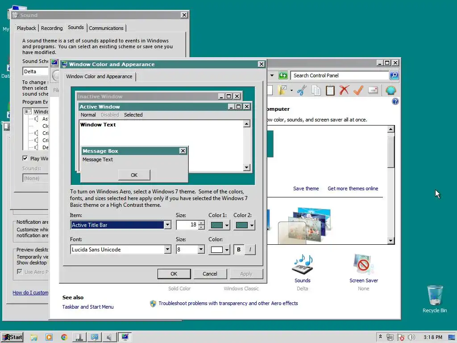The width and height of the screenshot is (457, 343).
Task: Click the orange checkmark icon in toolbar
Action: [358, 90]
